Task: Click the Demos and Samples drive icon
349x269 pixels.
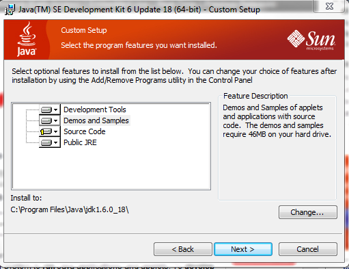Action: (x=46, y=120)
